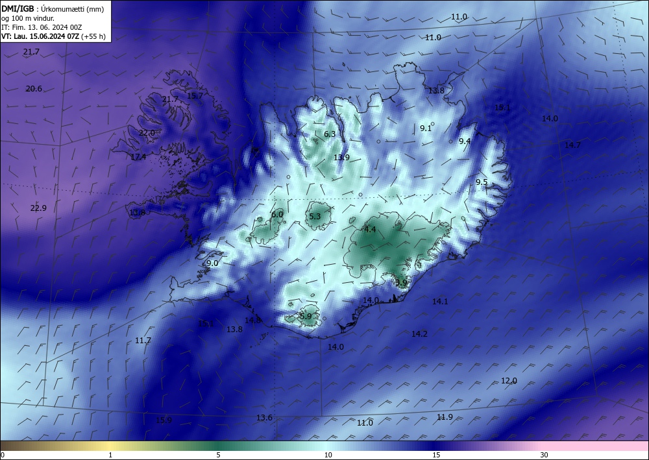Click the 14.7 value label
Screen dimensions: 649x460
coord(573,145)
